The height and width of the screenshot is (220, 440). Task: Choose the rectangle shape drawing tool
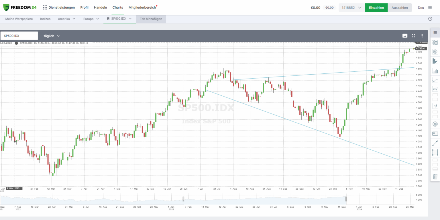pyautogui.click(x=435, y=152)
